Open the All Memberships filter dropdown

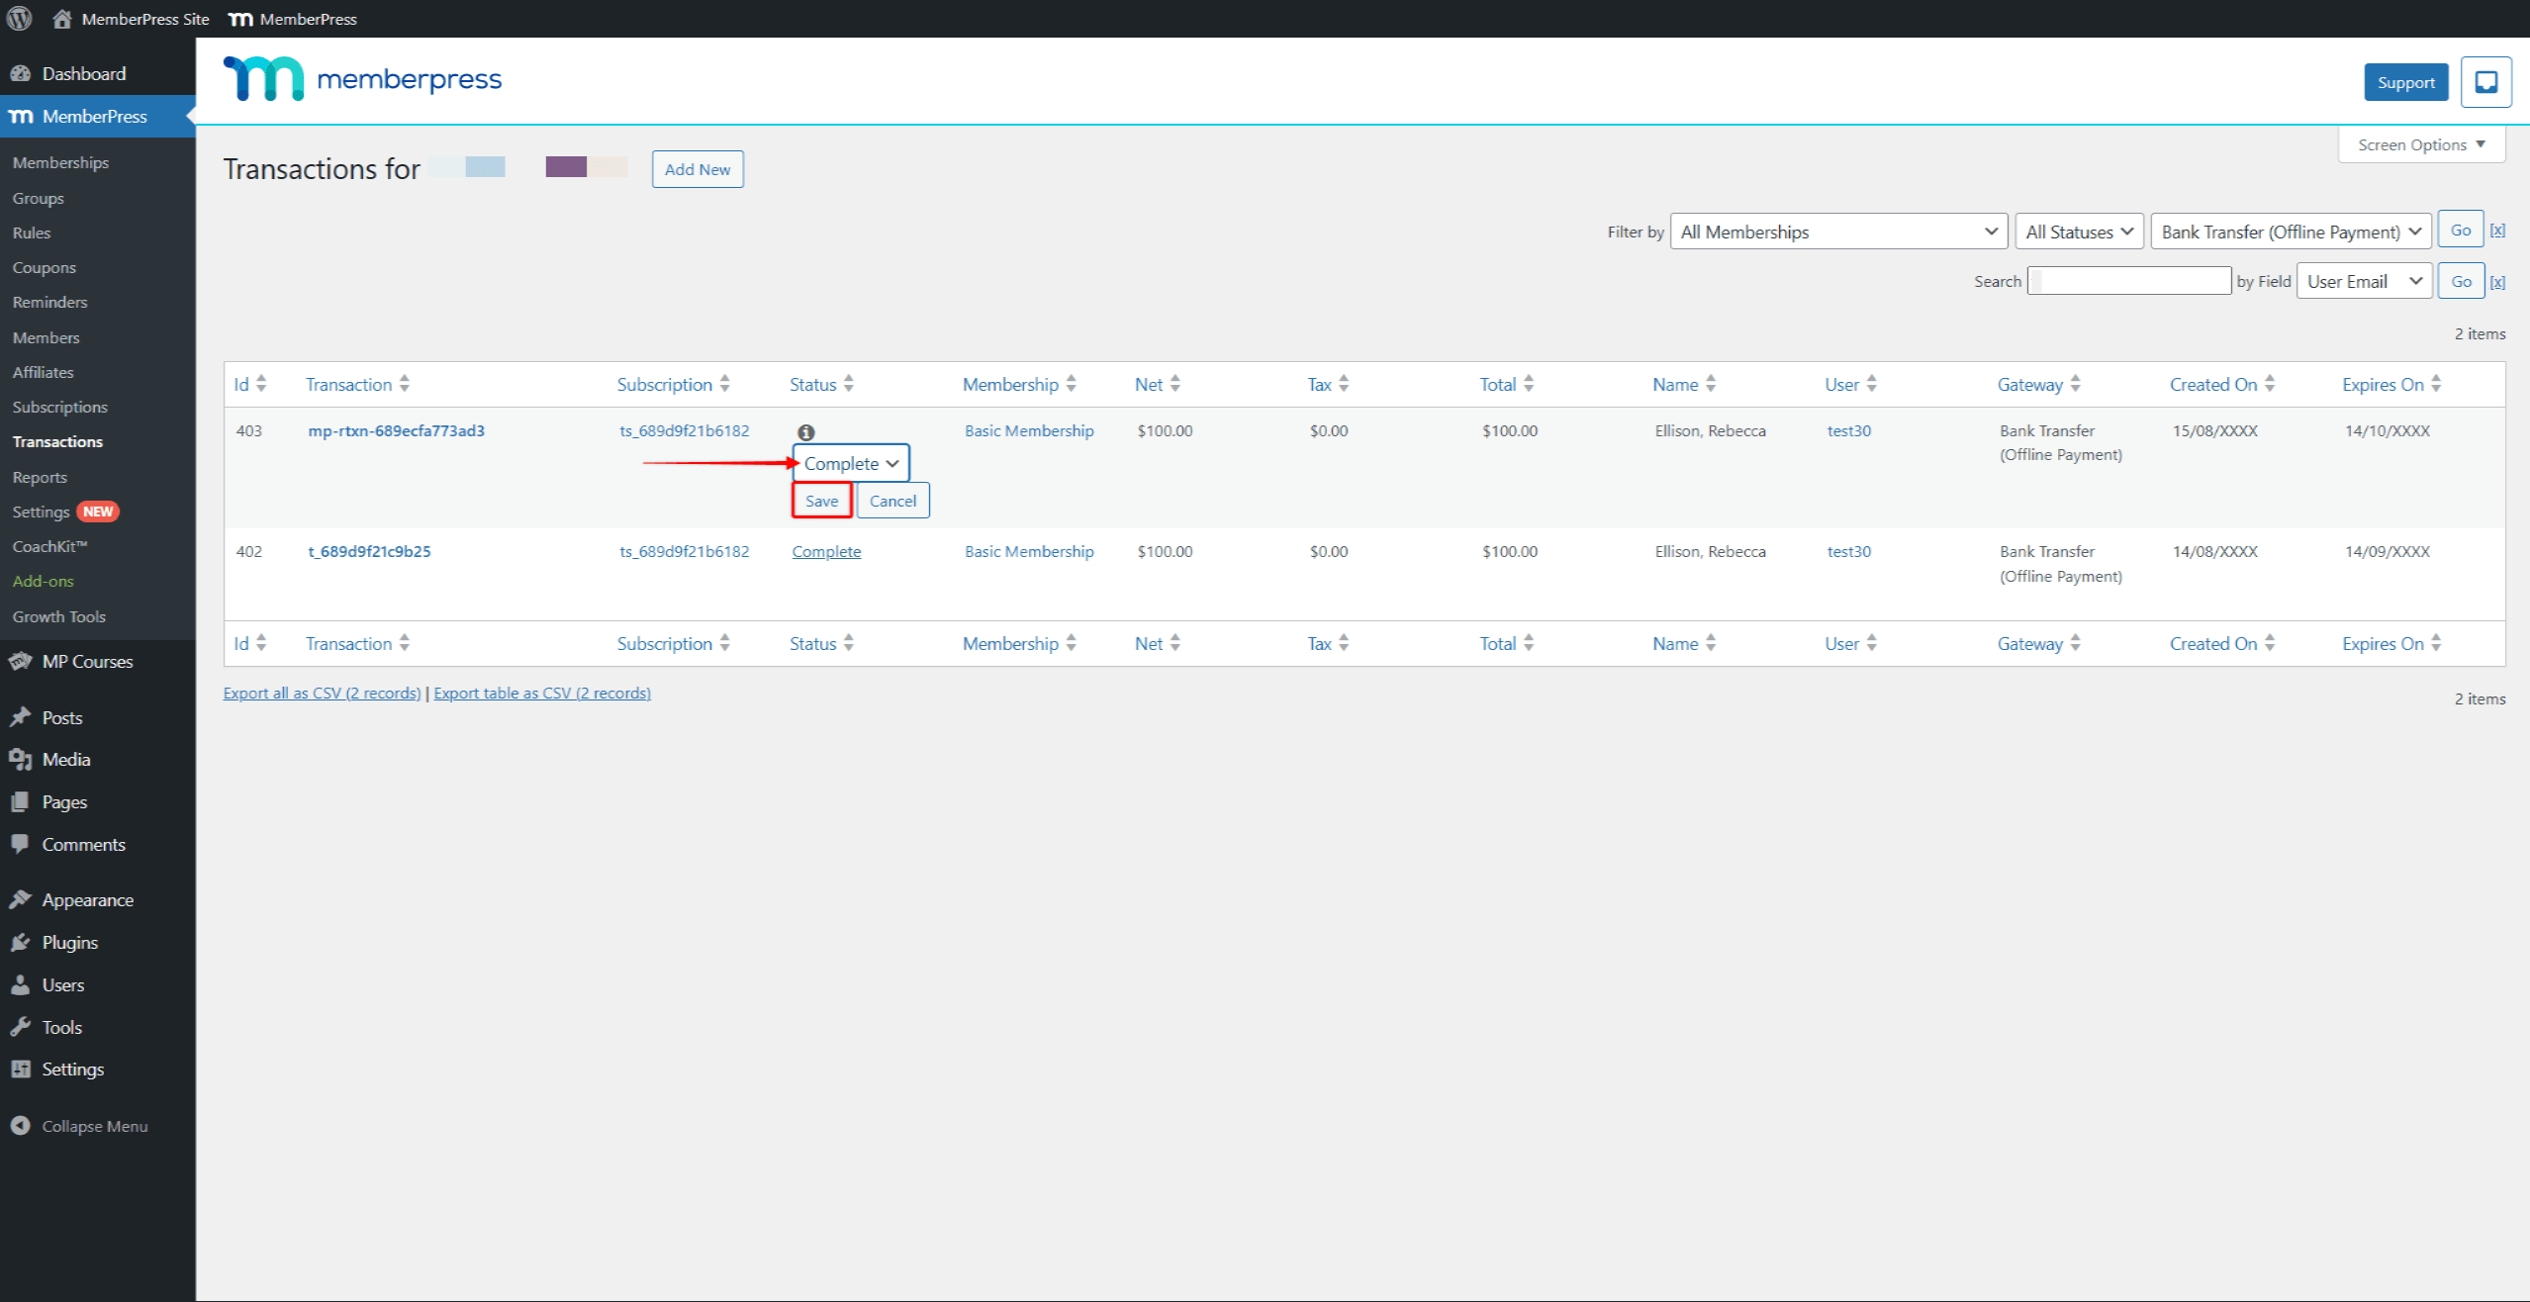click(x=1838, y=232)
